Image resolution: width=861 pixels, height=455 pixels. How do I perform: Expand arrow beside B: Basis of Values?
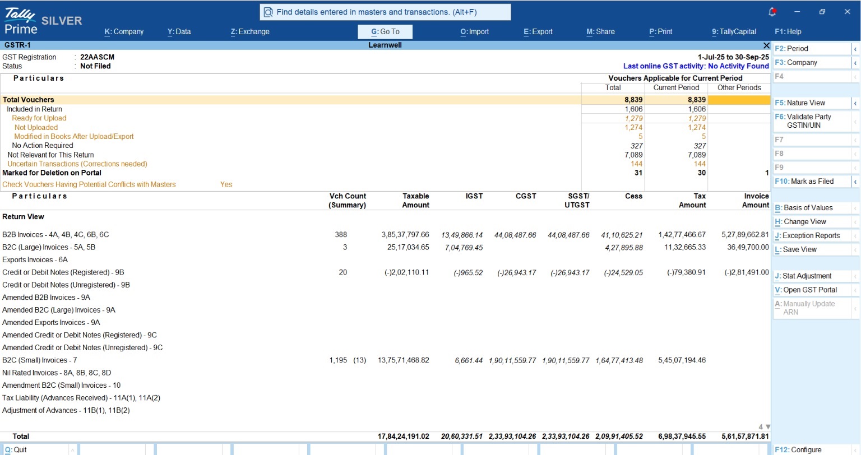pyautogui.click(x=855, y=208)
